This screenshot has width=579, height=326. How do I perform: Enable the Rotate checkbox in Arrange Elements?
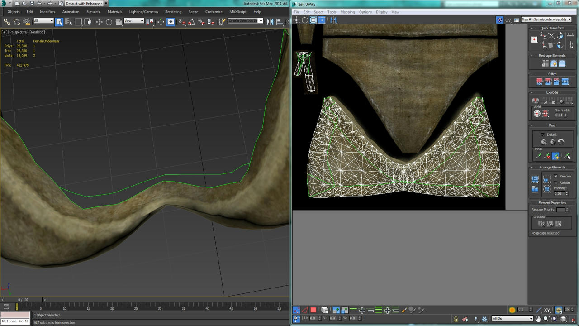555,182
